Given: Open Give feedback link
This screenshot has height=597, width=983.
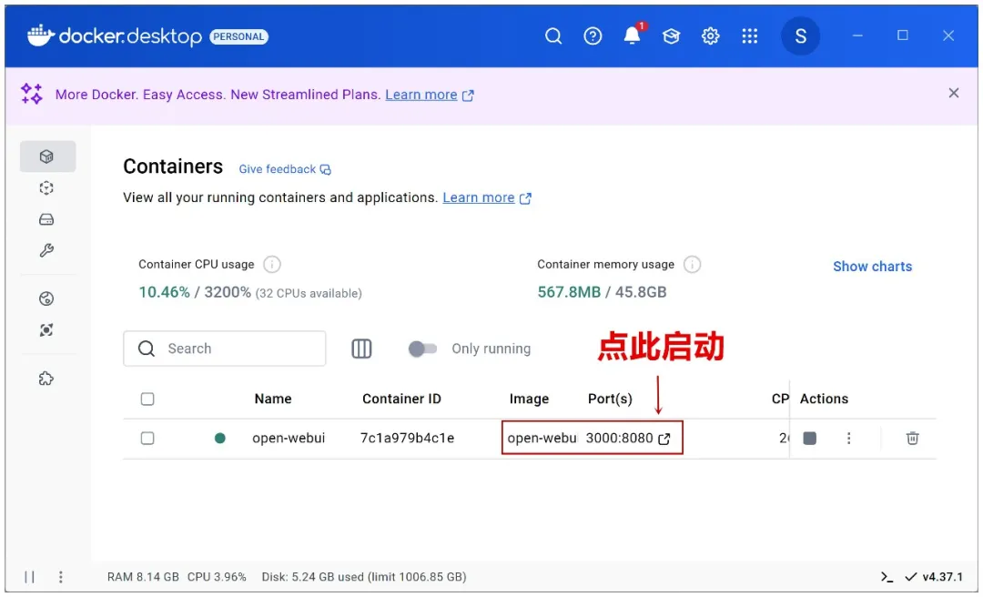Looking at the screenshot, I should pyautogui.click(x=285, y=169).
